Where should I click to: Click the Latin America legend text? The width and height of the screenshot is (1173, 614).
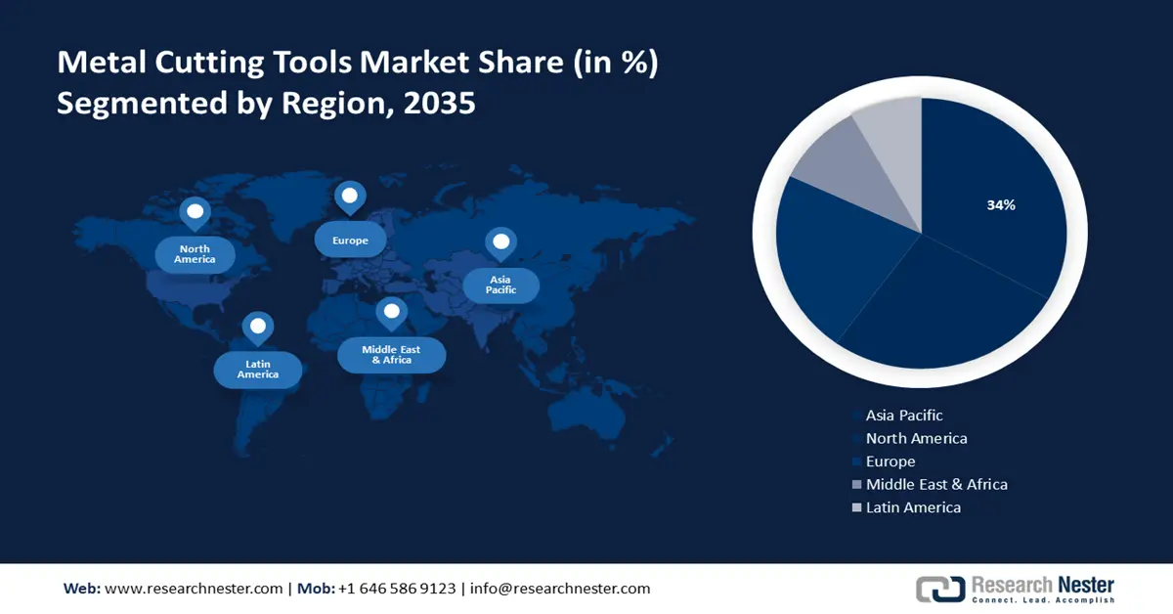point(913,507)
